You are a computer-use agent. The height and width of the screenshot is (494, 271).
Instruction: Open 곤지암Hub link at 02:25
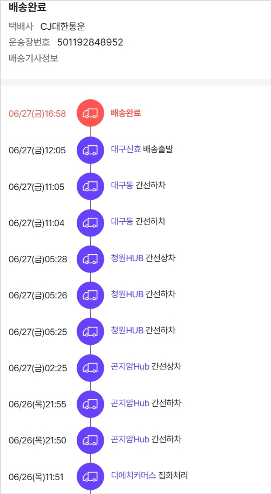coord(130,366)
